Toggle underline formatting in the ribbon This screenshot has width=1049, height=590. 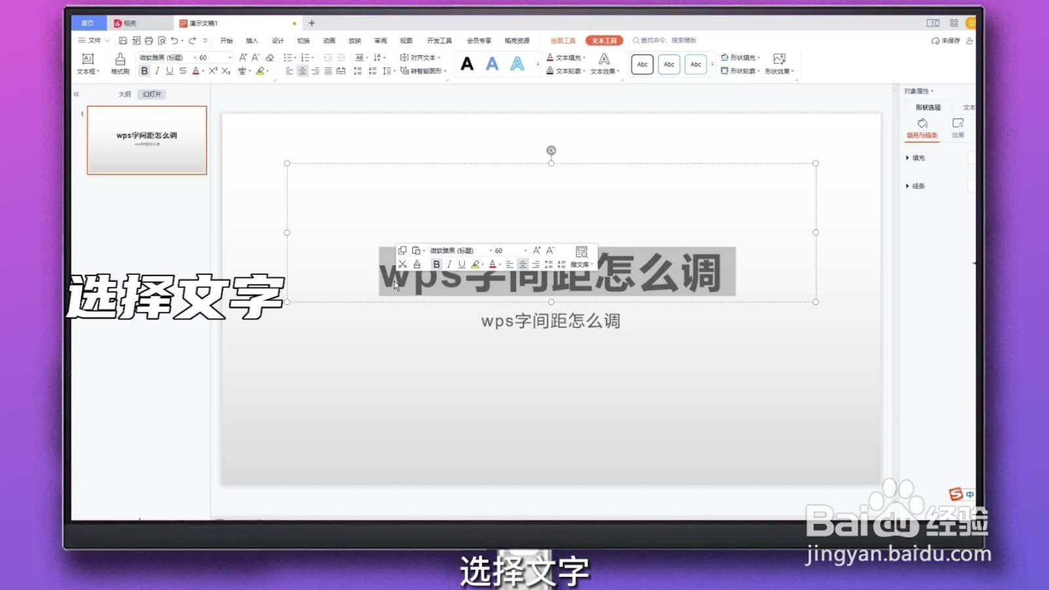coord(169,71)
